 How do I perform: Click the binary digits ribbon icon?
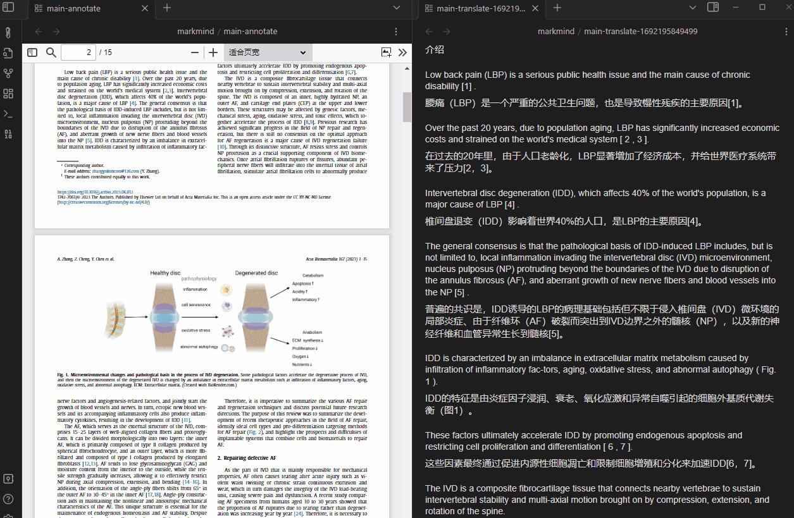click(8, 134)
